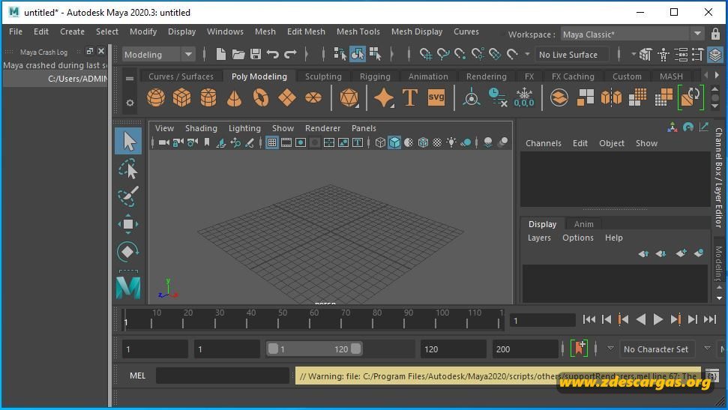Click the Mirror shelf icon
The image size is (728, 410).
[x=612, y=97]
